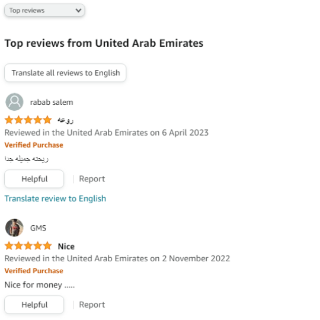Mark the GMS review as Helpful
Viewport: 320px width, 320px height.
click(x=34, y=305)
